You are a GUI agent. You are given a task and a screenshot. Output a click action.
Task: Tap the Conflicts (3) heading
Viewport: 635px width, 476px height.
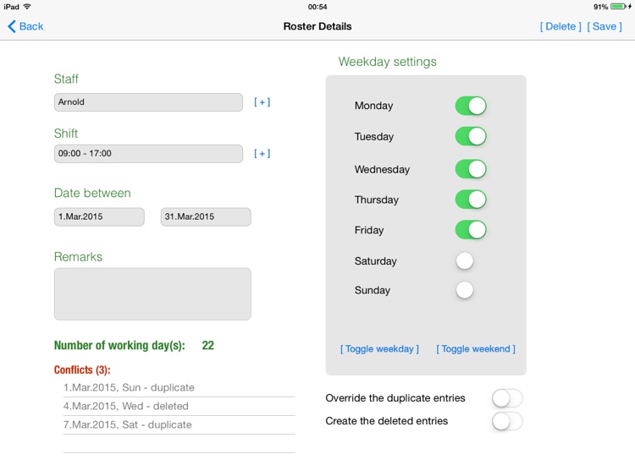pos(82,370)
